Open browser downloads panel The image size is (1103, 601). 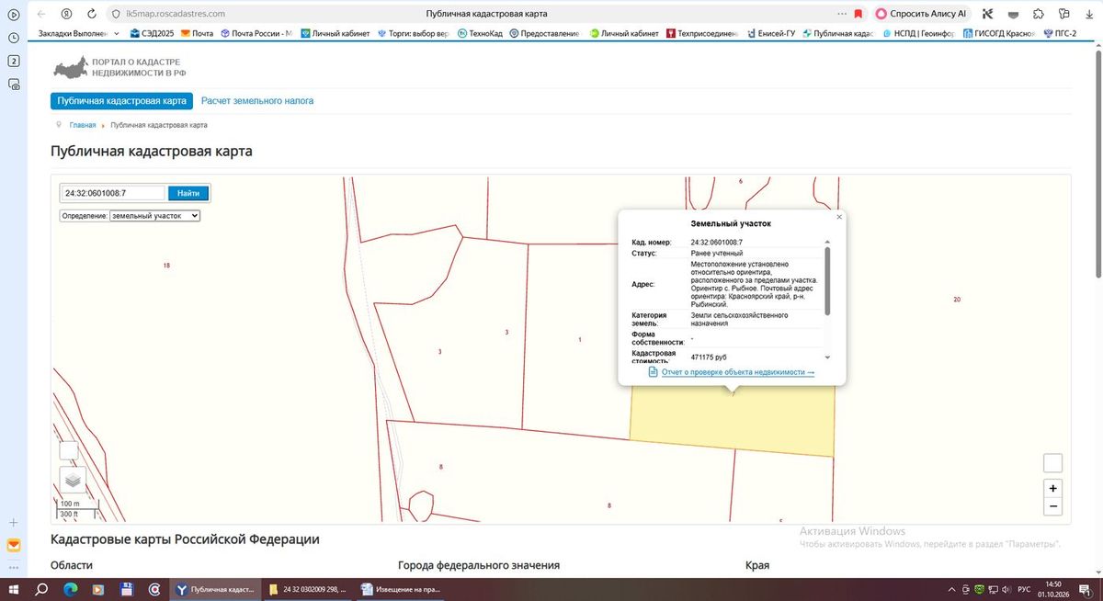(1090, 14)
